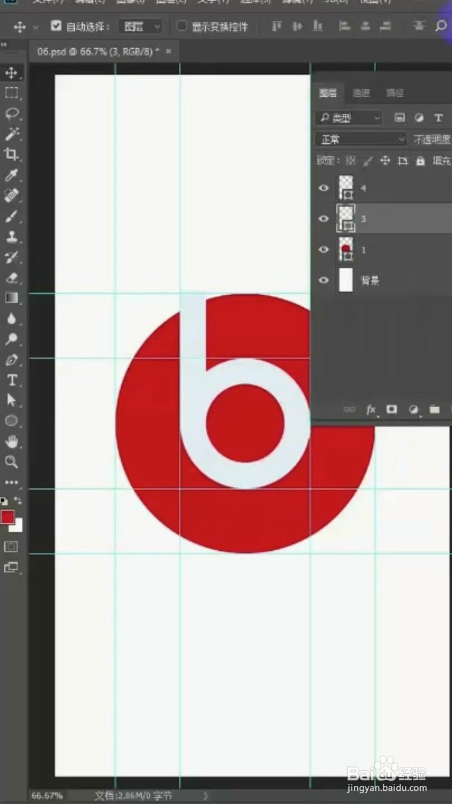This screenshot has width=452, height=804.
Task: Add a layer style with the fx icon
Action: point(371,410)
